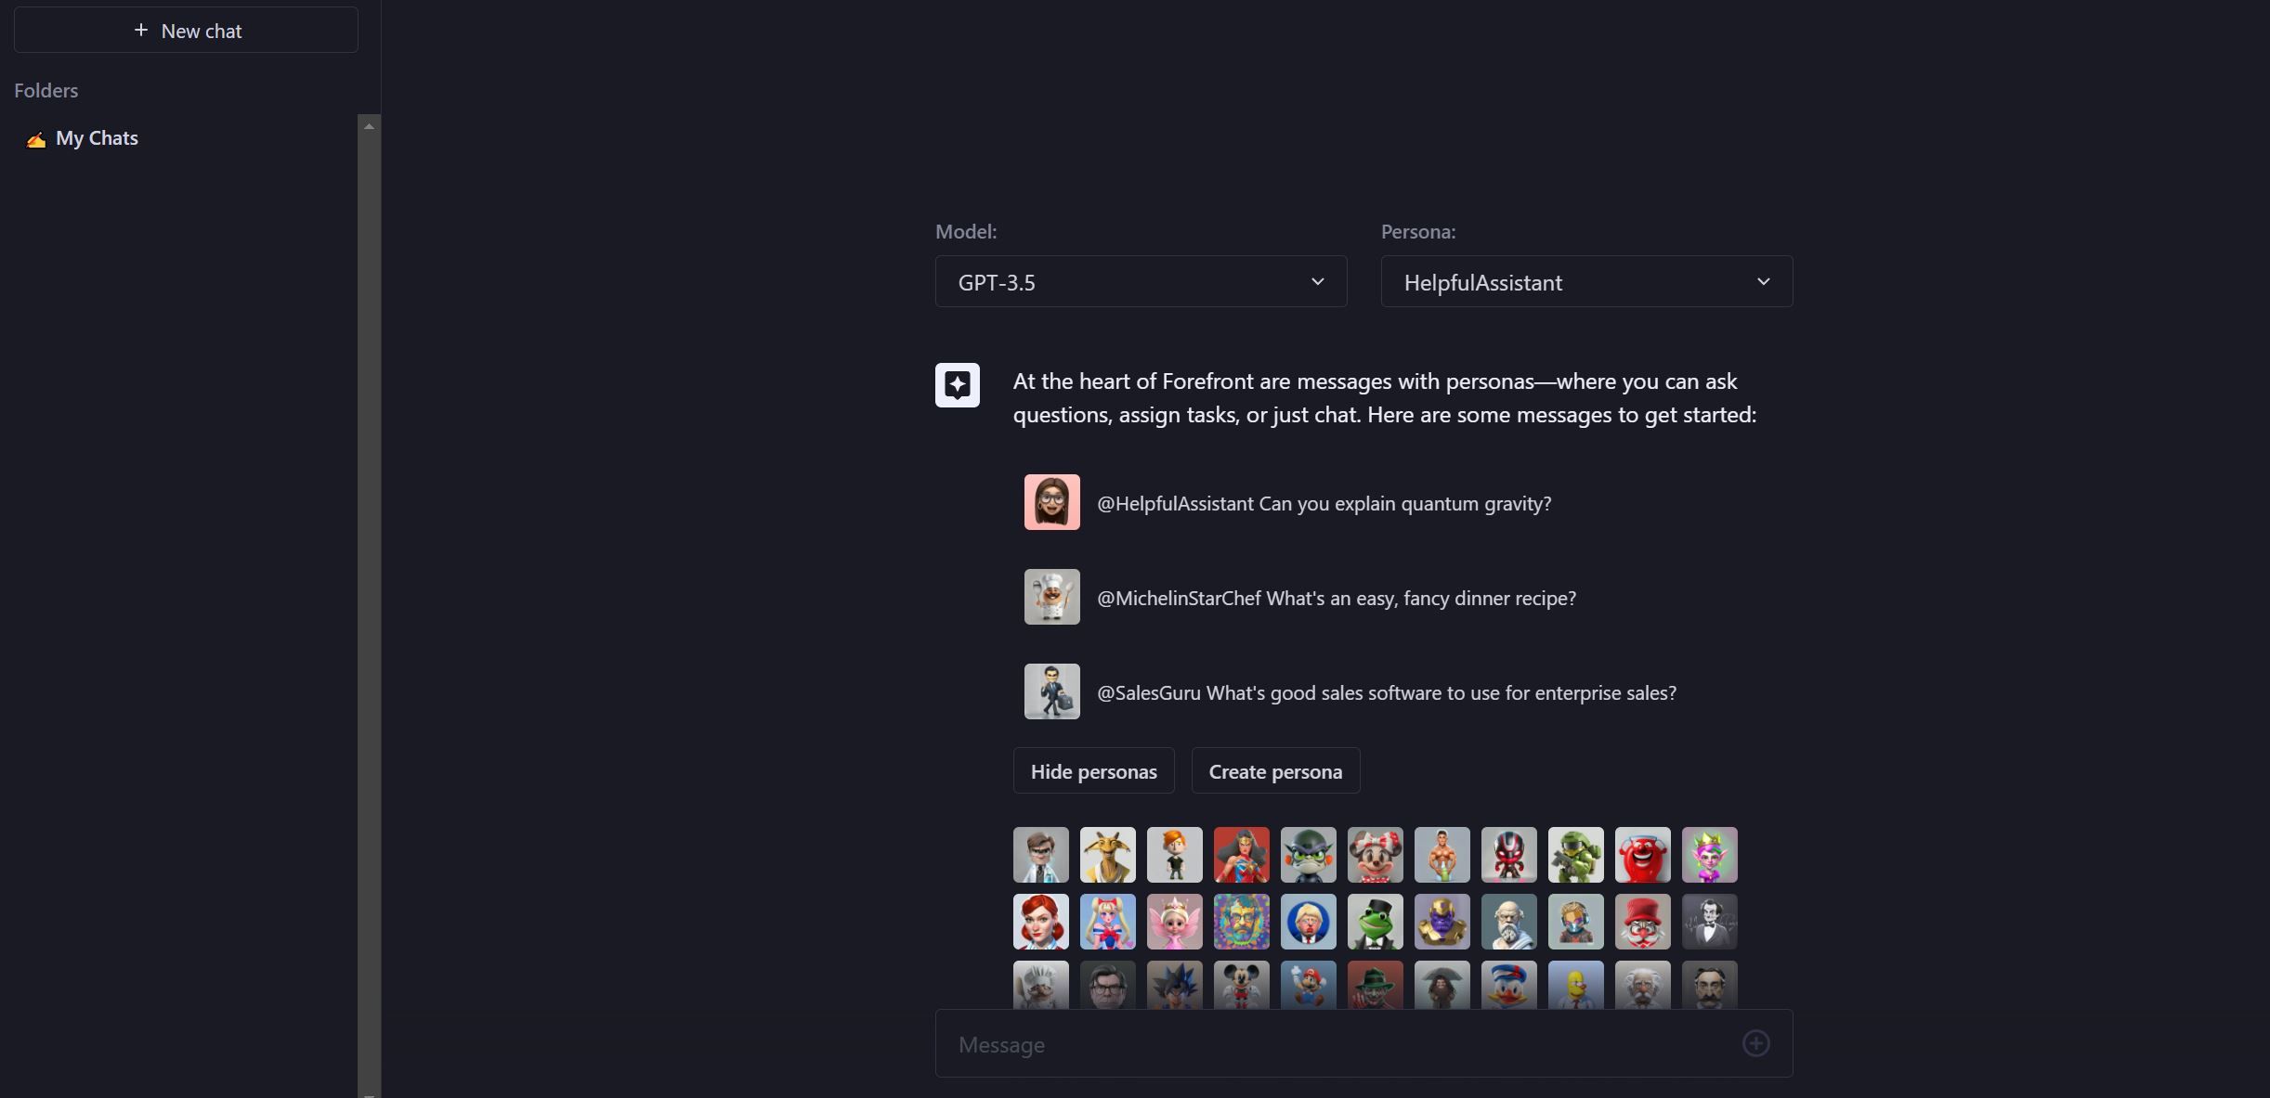Choose the scientist in lab coat persona
Screen dimensions: 2270x1098
tap(1040, 855)
